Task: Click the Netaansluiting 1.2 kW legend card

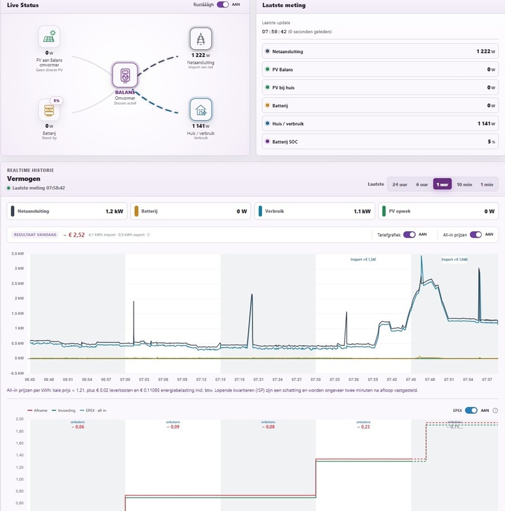Action: click(67, 211)
